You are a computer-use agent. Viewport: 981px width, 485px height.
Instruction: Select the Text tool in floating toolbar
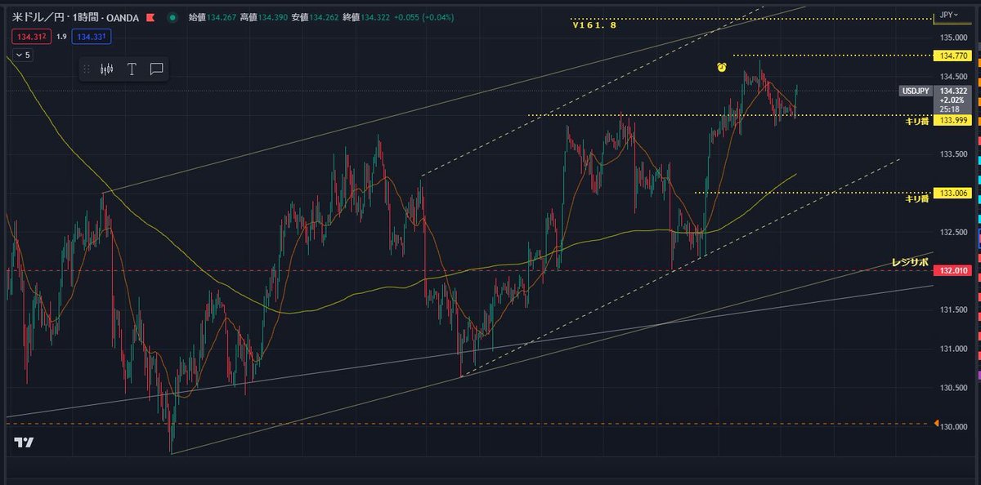(132, 69)
